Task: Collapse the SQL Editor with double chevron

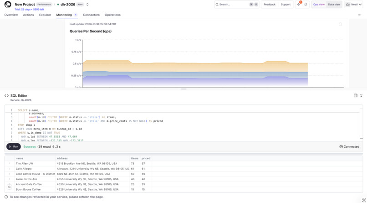Action: click(361, 95)
